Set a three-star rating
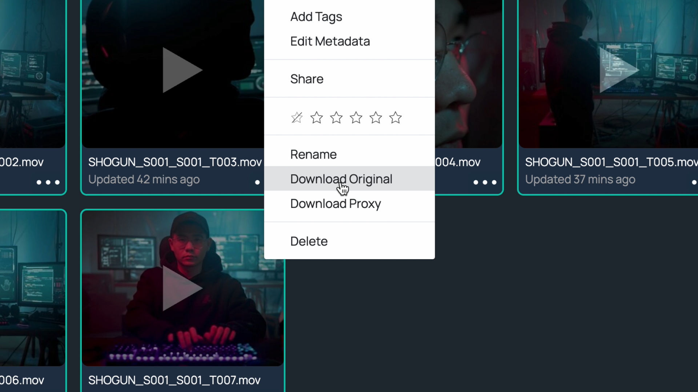This screenshot has height=392, width=698. tap(356, 118)
